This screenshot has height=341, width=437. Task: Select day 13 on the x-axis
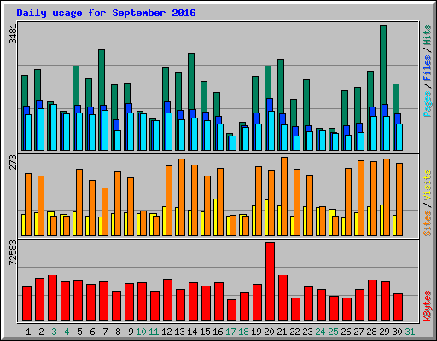tap(179, 332)
